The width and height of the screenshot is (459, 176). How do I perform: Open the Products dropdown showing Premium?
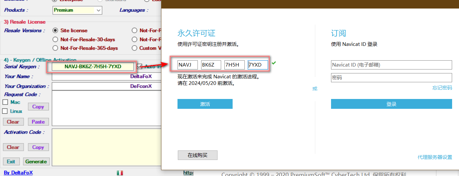tap(77, 10)
